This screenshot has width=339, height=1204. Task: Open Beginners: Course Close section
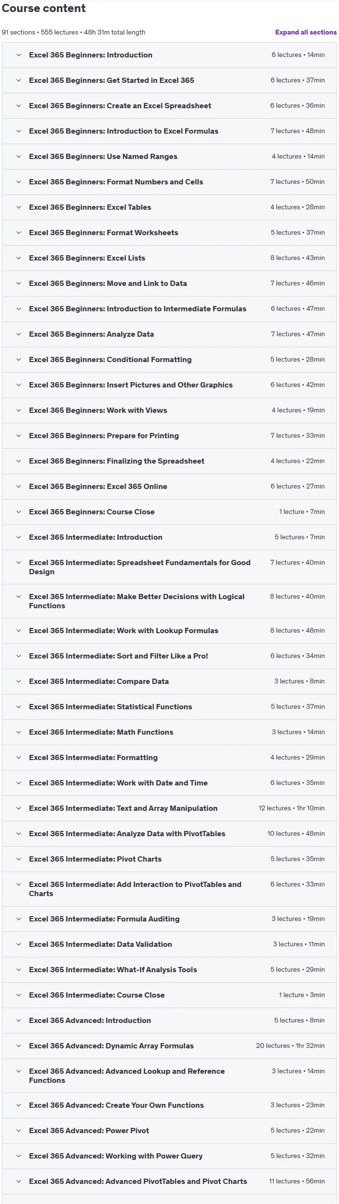pyautogui.click(x=169, y=512)
